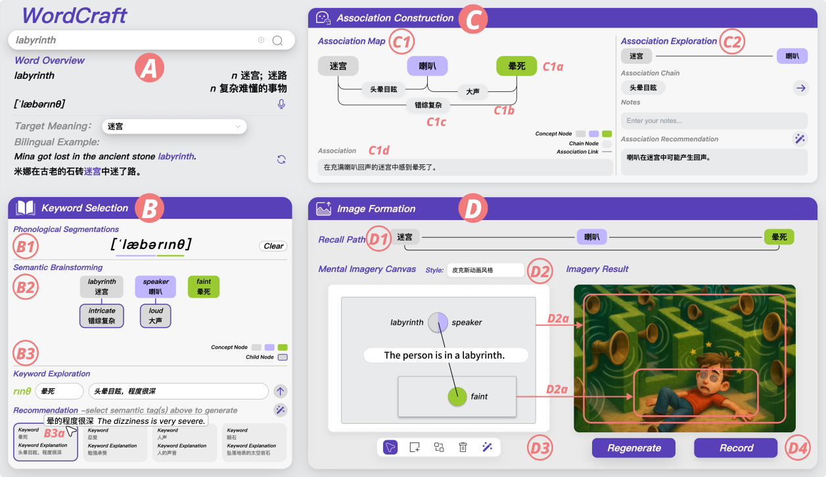Click the upward arrow in Keyword Exploration
This screenshot has width=826, height=477.
click(x=281, y=392)
